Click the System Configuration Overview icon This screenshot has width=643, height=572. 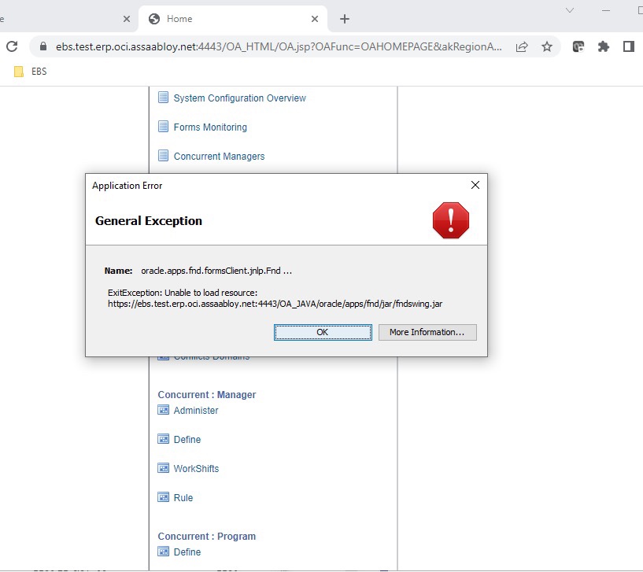click(164, 98)
